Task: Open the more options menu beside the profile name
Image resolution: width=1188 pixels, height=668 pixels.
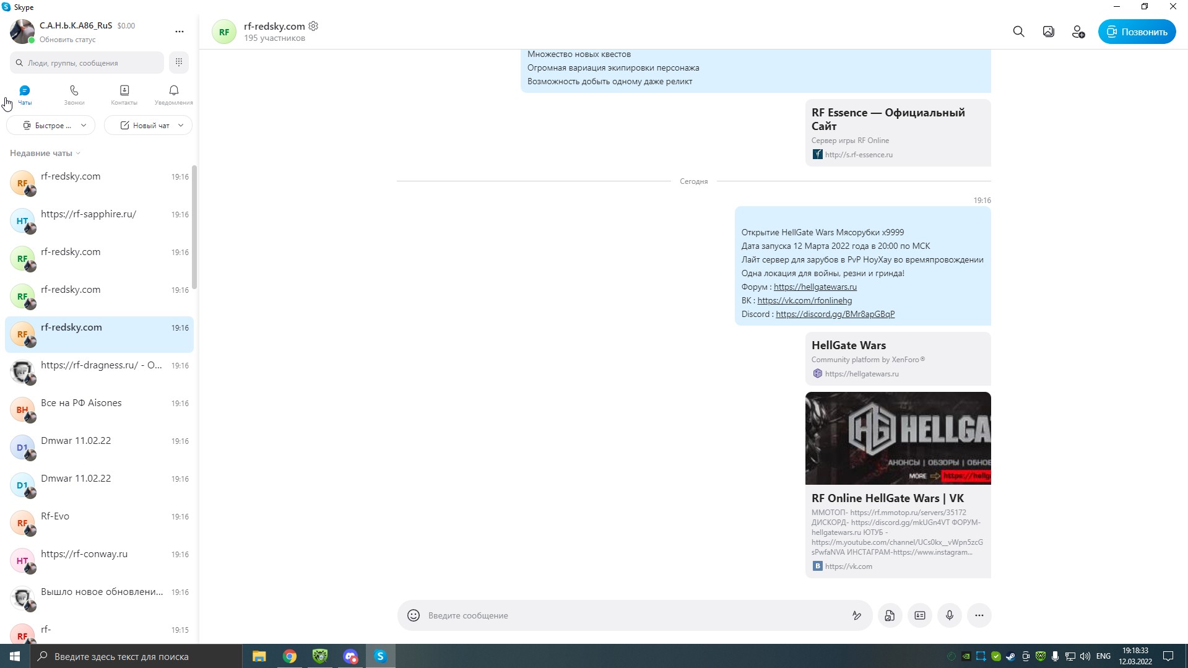Action: point(179,32)
